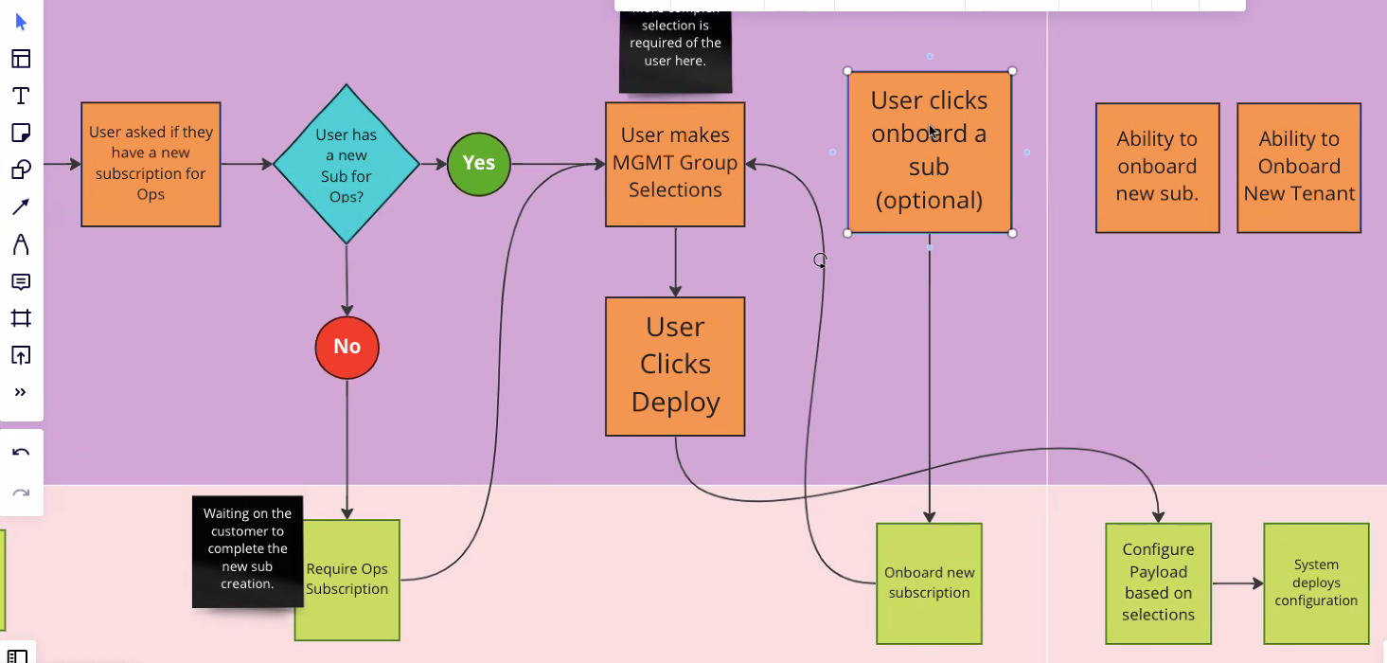The width and height of the screenshot is (1387, 663).
Task: Select the 'User Clicks Deploy' box
Action: pyautogui.click(x=675, y=367)
